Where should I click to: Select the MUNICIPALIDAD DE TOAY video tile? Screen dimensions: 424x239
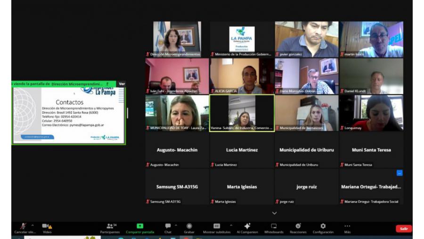177,113
